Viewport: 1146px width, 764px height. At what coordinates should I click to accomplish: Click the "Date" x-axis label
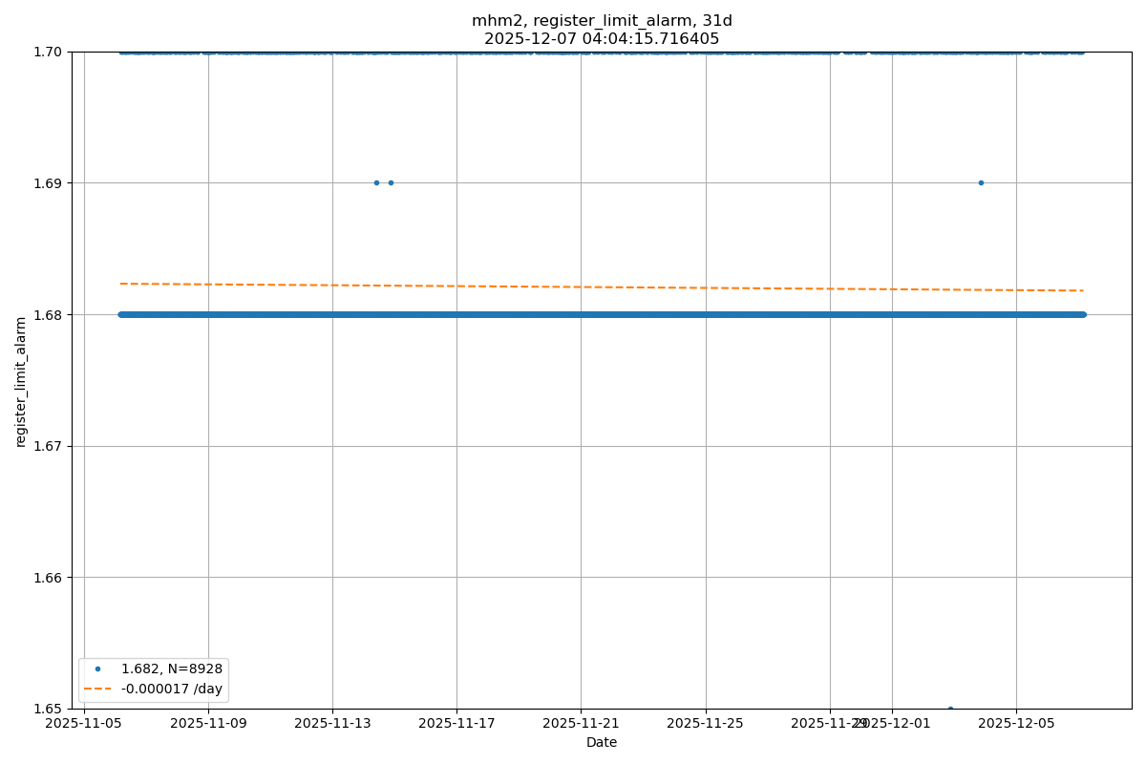point(602,742)
